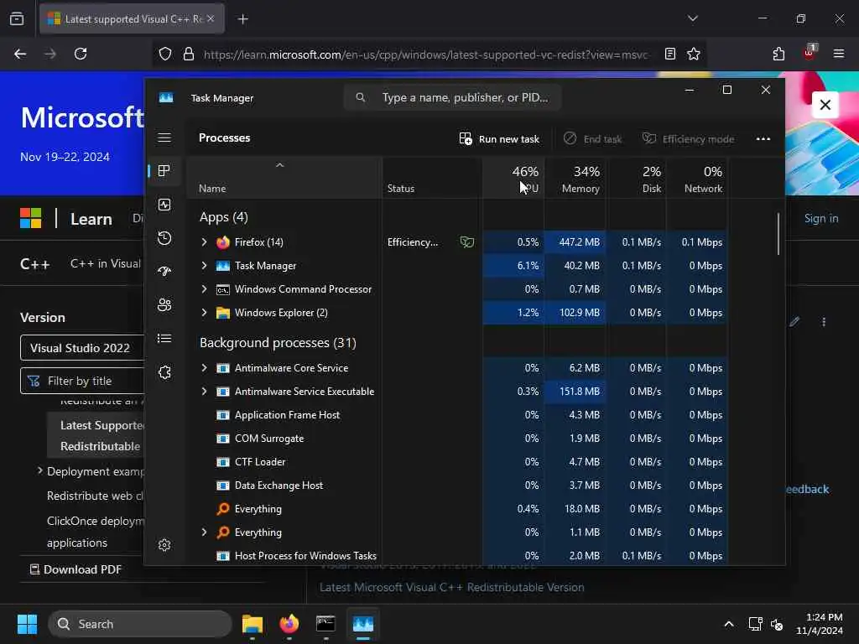
Task: Show hidden system tray icons
Action: pyautogui.click(x=729, y=624)
